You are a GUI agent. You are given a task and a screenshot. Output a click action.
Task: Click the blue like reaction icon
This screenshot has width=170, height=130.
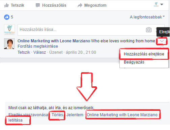(x=7, y=17)
